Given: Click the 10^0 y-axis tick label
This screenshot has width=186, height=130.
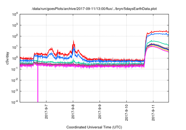Looking at the screenshot, I should coord(15,58).
